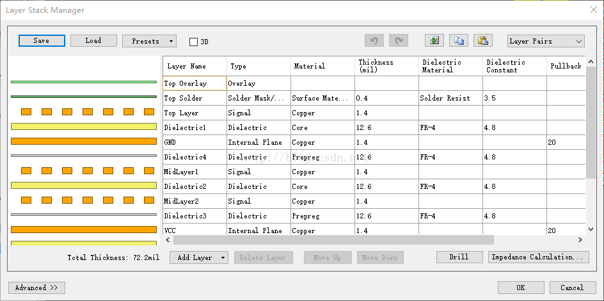Select the MidLayer2 name cell

click(195, 201)
